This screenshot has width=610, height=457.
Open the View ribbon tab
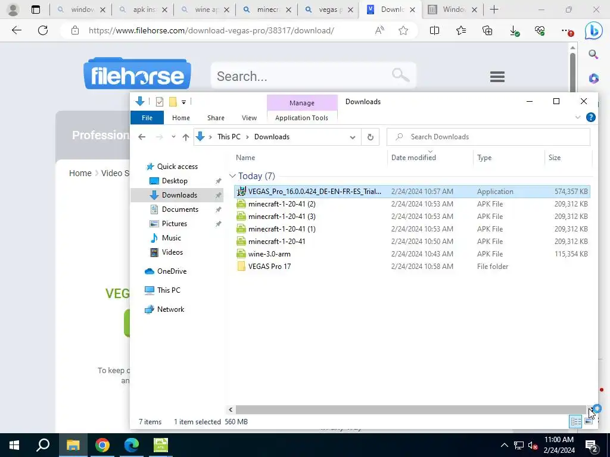(249, 118)
